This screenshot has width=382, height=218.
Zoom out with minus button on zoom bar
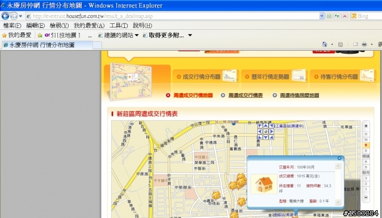[x=366, y=197]
